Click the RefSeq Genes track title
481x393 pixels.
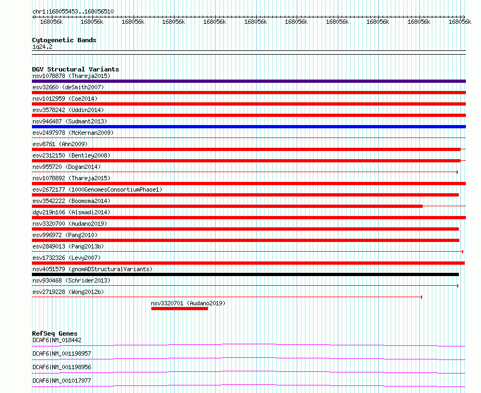pyautogui.click(x=55, y=333)
